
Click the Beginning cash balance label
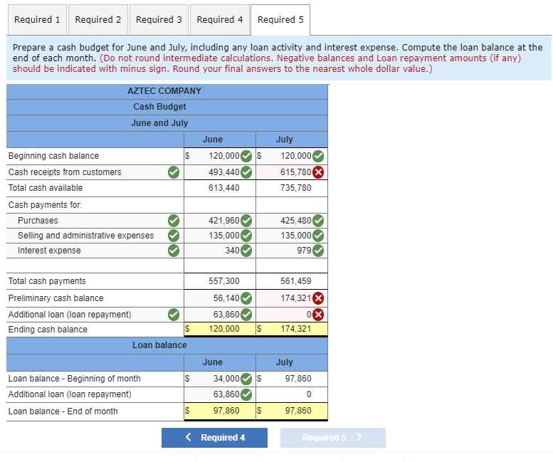tap(53, 156)
